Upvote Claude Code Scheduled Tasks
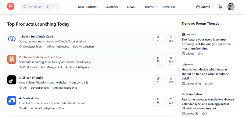Image resolution: width=244 pixels, height=117 pixels. pyautogui.click(x=171, y=59)
